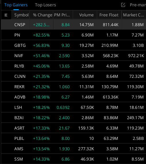Screen dimensions: 146x164
Task: Select the PN symbol row
Action: tap(74, 35)
